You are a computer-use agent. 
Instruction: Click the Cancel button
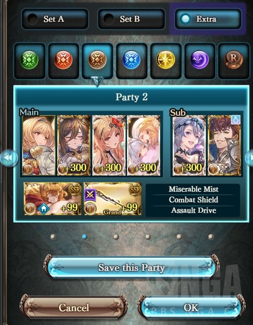pyautogui.click(x=74, y=307)
